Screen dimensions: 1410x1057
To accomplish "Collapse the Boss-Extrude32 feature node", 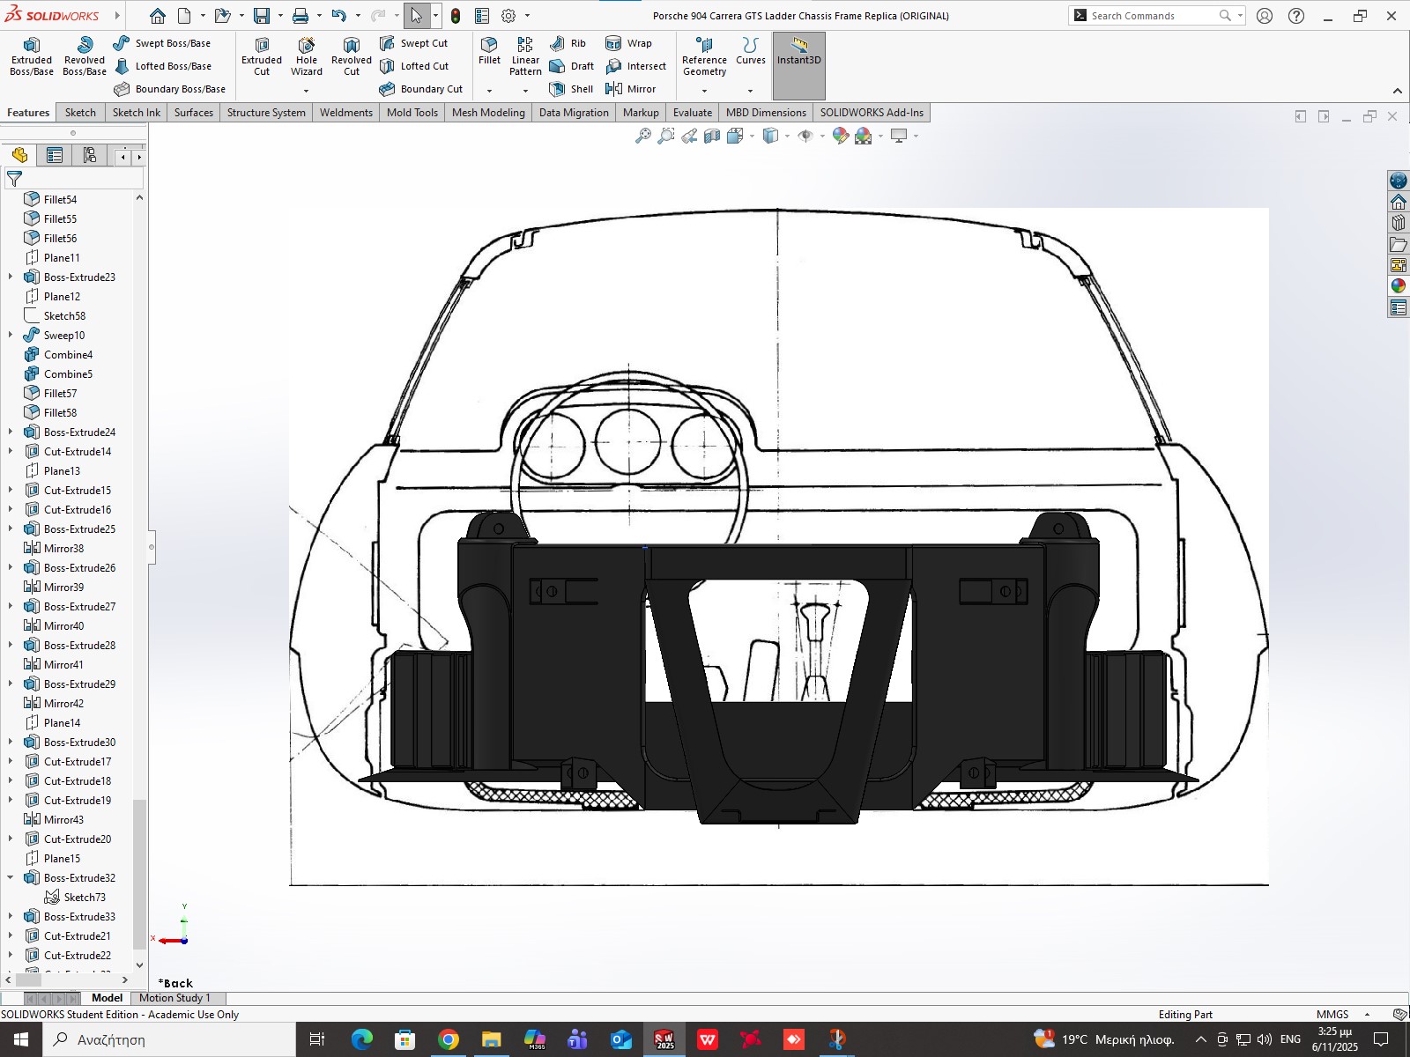I will coord(11,877).
